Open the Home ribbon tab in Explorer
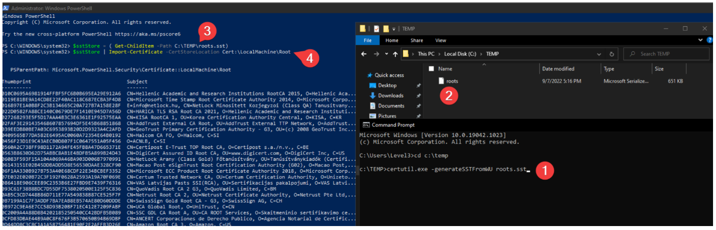This screenshot has height=230, width=716. [392, 40]
